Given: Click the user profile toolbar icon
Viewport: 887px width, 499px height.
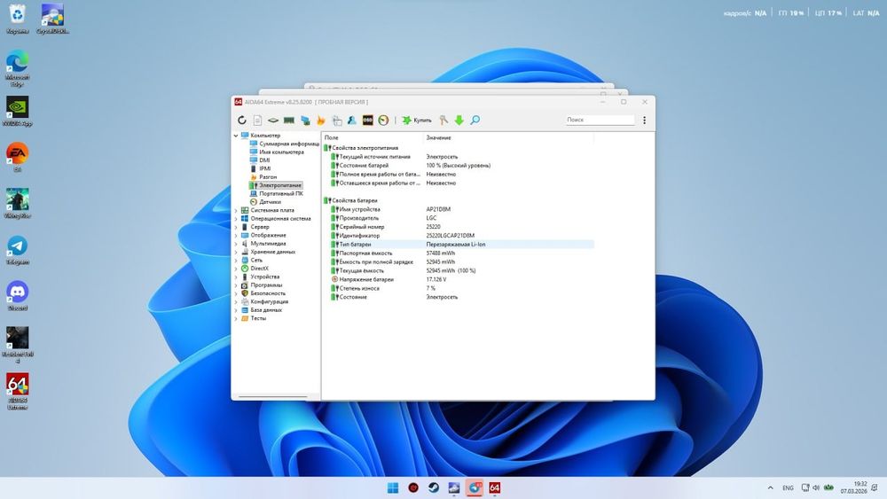Looking at the screenshot, I should (352, 120).
